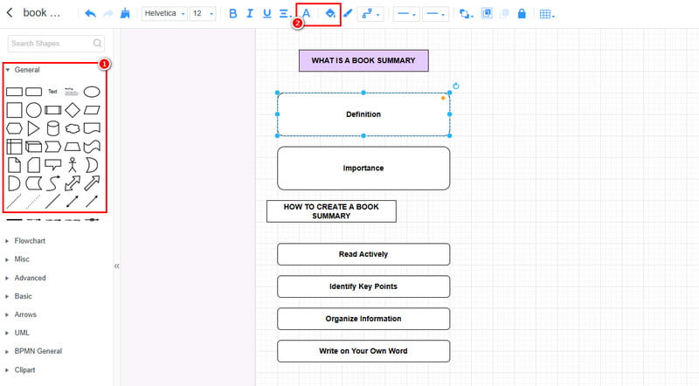Toggle bold text formatting
Screen dimensions: 699x386
232,14
